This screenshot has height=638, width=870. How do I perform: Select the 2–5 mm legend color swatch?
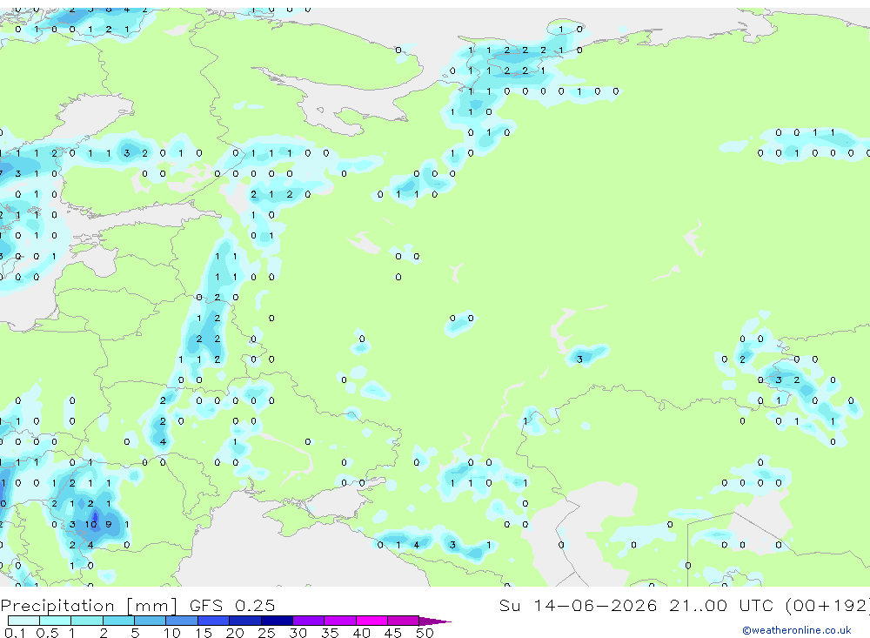click(x=118, y=621)
